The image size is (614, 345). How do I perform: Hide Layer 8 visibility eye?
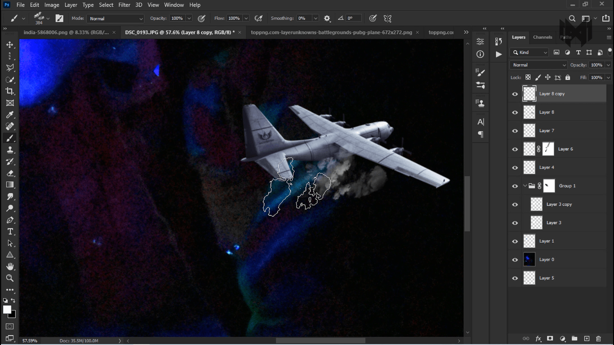tap(515, 112)
